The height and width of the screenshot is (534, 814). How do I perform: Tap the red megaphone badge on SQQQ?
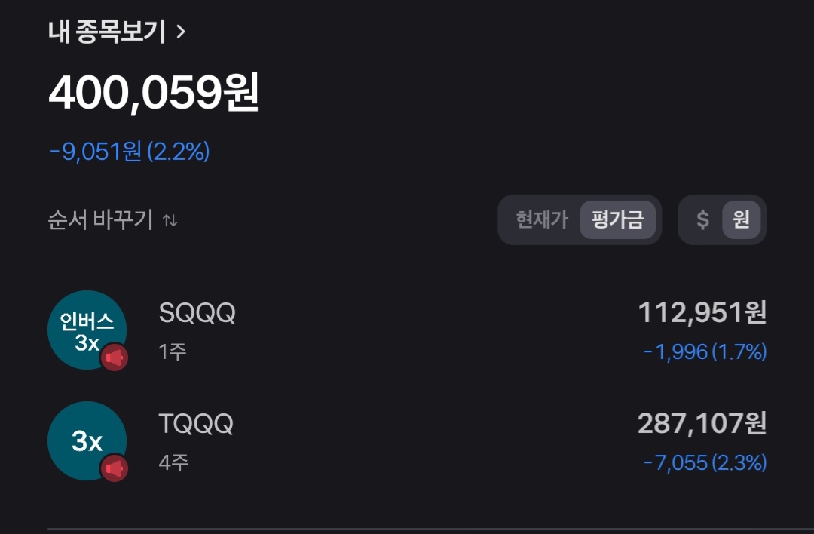[115, 358]
